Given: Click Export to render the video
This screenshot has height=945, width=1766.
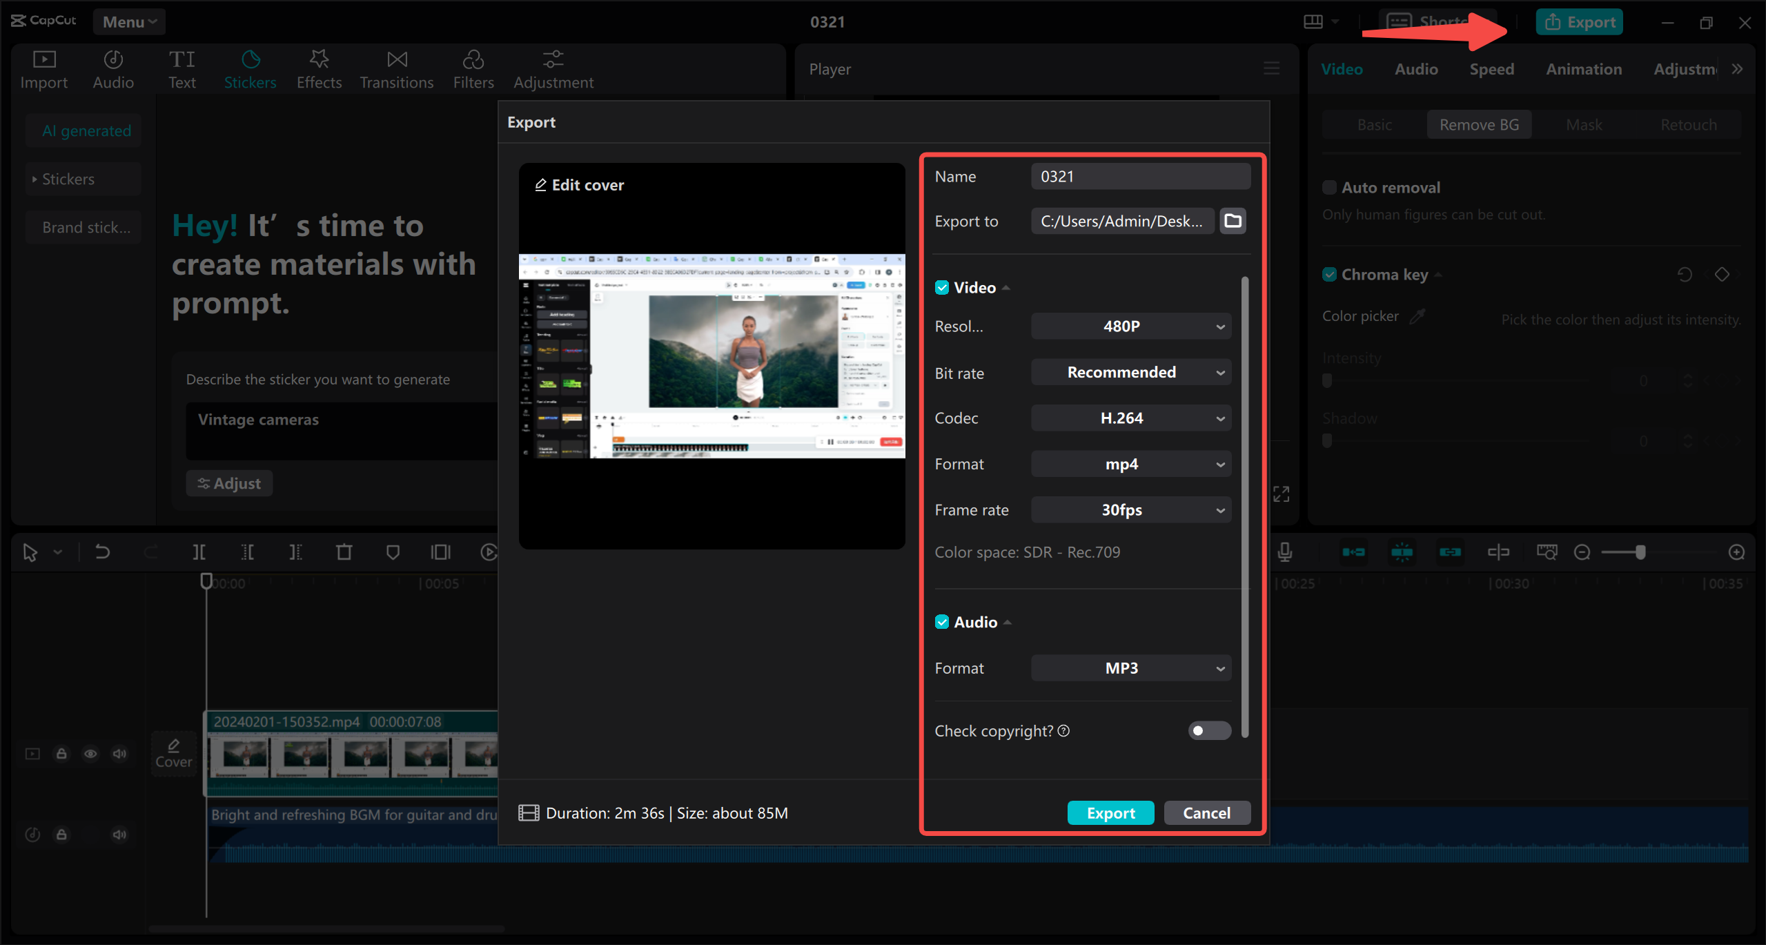Looking at the screenshot, I should pyautogui.click(x=1110, y=812).
